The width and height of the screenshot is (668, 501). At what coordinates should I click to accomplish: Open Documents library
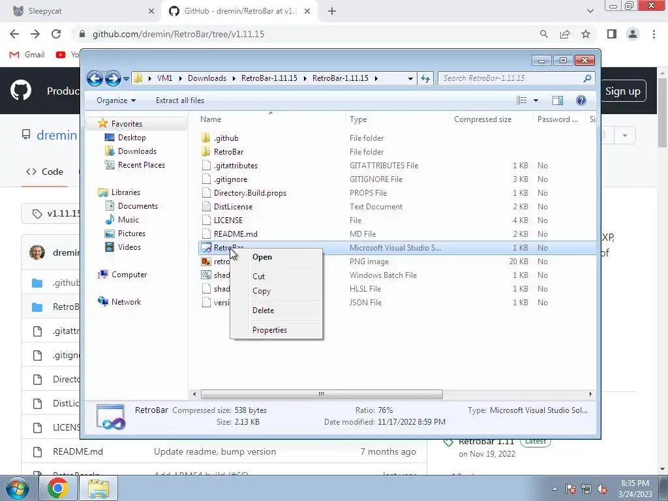[x=138, y=205]
